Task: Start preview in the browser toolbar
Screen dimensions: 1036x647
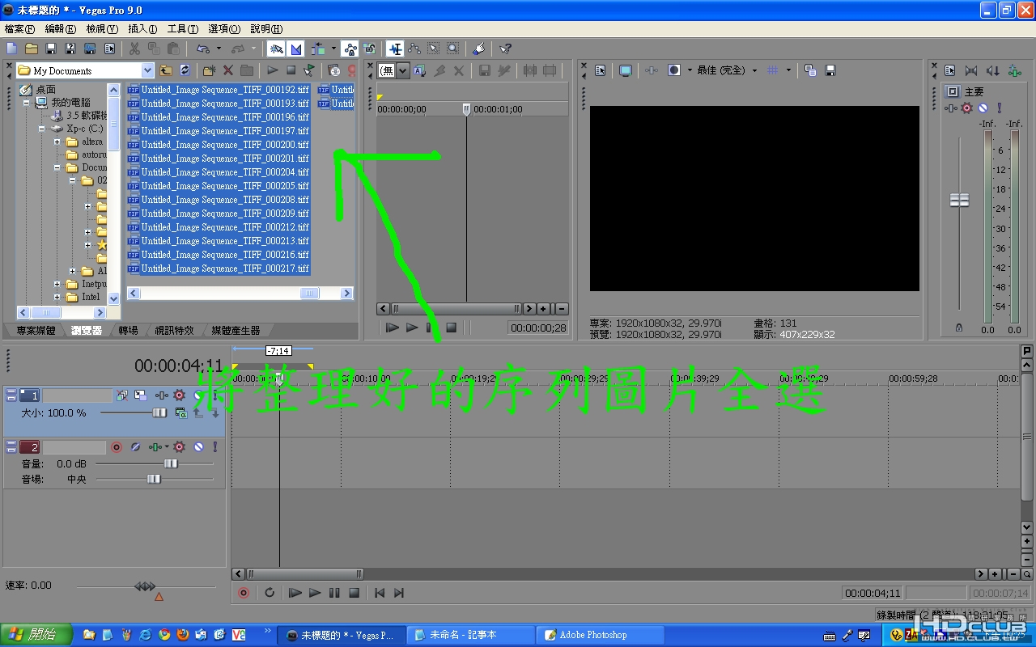Action: tap(273, 70)
